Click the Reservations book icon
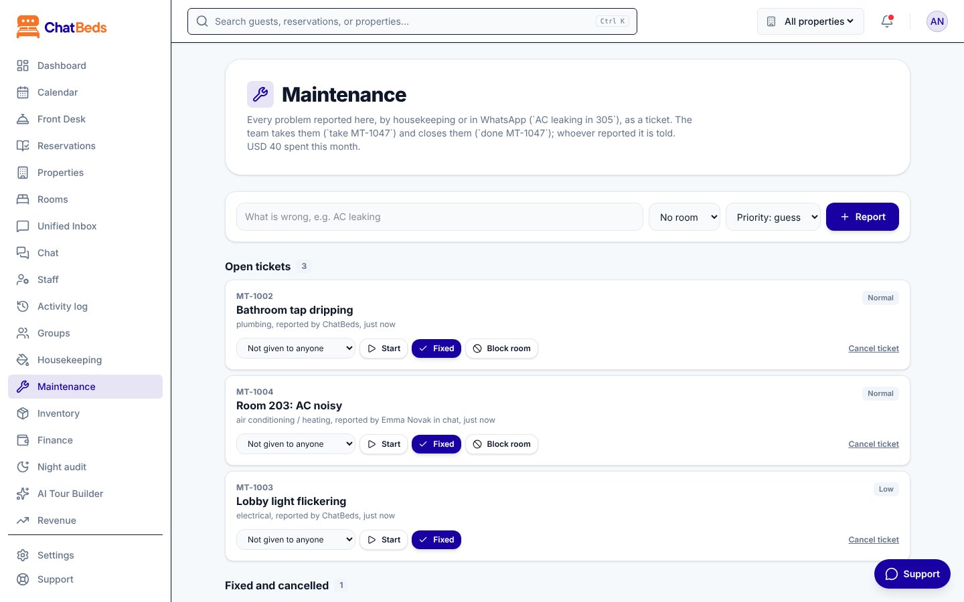The height and width of the screenshot is (602, 964). coord(23,146)
